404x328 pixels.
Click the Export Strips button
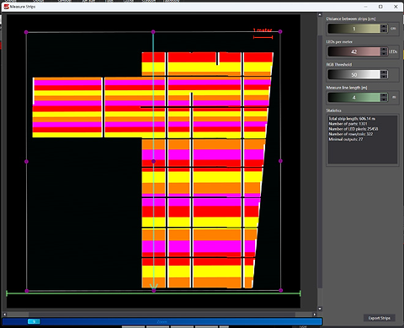tap(379, 318)
